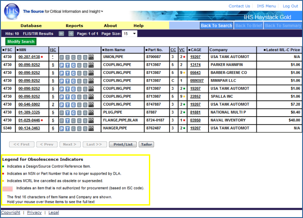The height and width of the screenshot is (218, 303).
Task: Select the $7.28 price cell
Action: (279, 104)
